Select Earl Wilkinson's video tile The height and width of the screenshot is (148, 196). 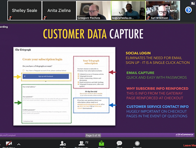click(163, 10)
